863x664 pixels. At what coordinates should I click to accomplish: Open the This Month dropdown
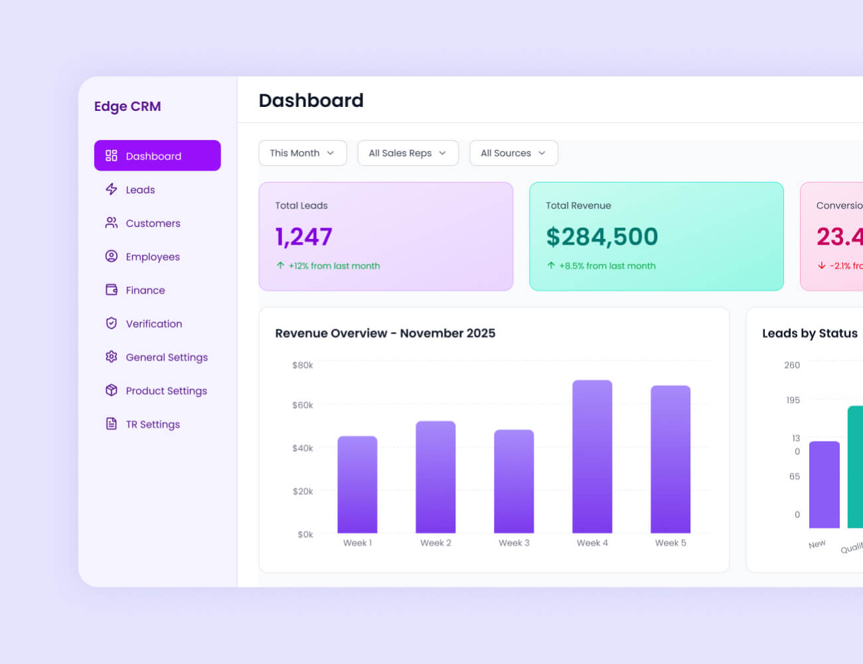point(302,153)
